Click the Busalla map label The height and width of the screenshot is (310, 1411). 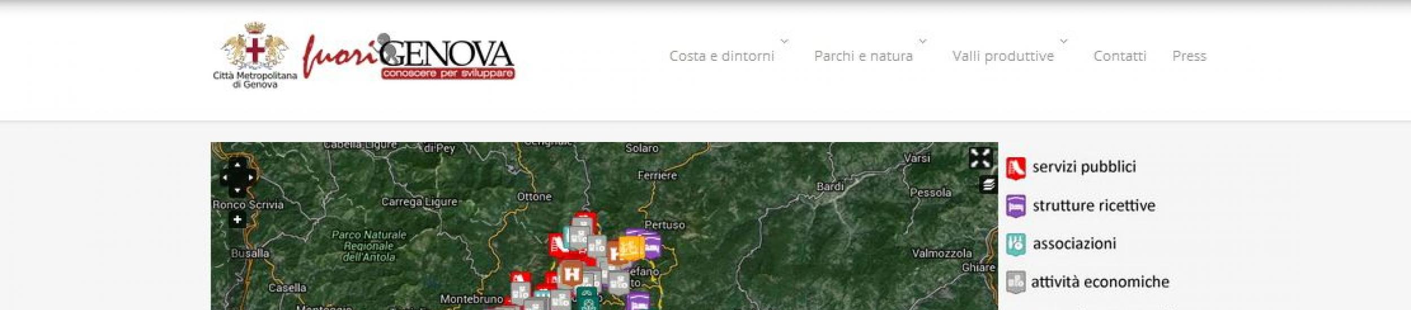click(249, 254)
